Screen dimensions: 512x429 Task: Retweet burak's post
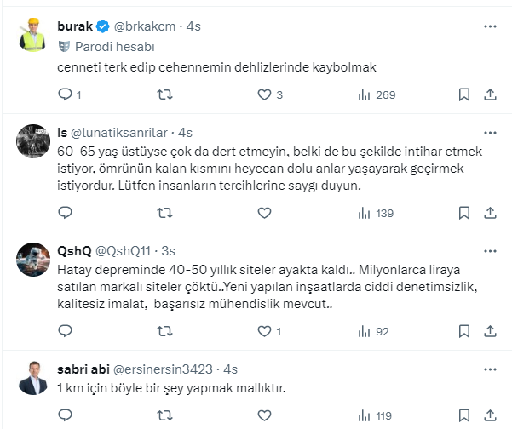coord(166,94)
